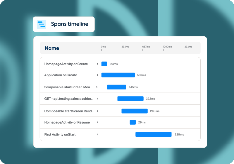Image resolution: width=234 pixels, height=164 pixels.
Task: Click the 29ms duration label
Action: click(x=142, y=122)
